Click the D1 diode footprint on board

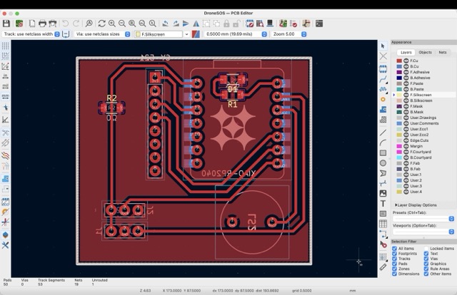[x=232, y=80]
